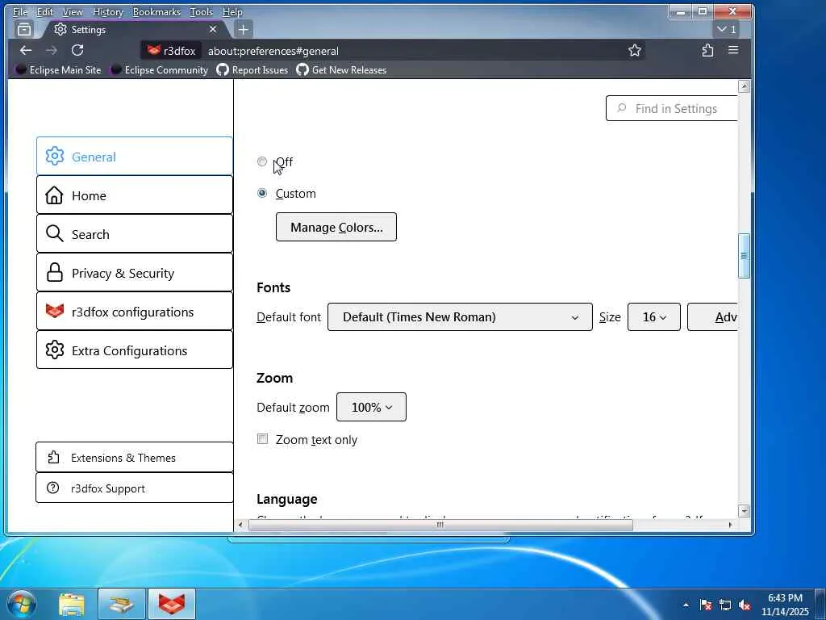
Task: Go to Search settings category
Action: point(135,234)
